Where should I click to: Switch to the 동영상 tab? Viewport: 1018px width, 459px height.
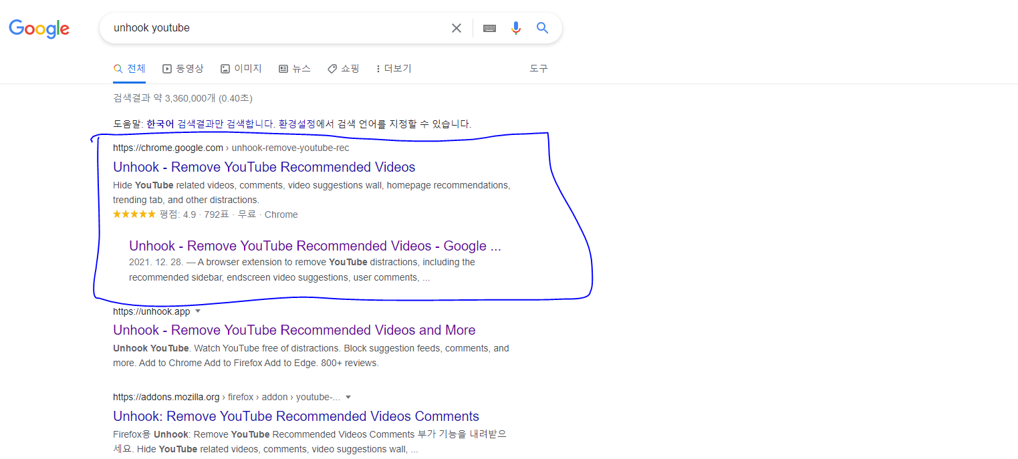point(182,69)
